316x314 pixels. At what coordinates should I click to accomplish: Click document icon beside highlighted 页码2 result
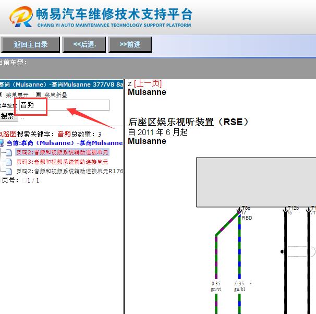[x=9, y=152]
